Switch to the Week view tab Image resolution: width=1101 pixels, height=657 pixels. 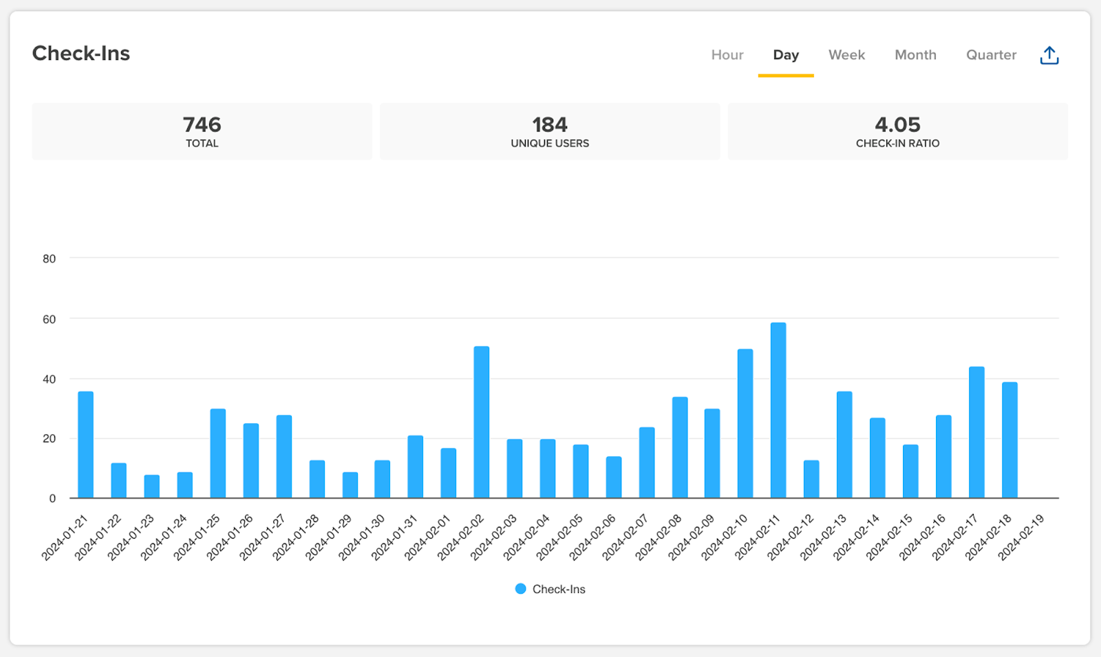[x=846, y=55]
